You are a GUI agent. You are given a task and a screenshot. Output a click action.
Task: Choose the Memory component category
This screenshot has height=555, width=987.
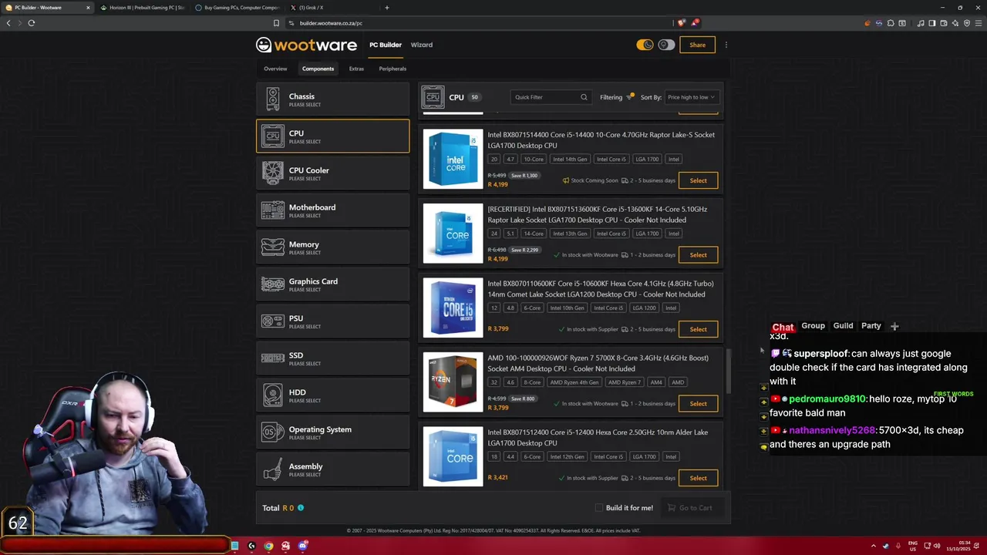coord(332,247)
